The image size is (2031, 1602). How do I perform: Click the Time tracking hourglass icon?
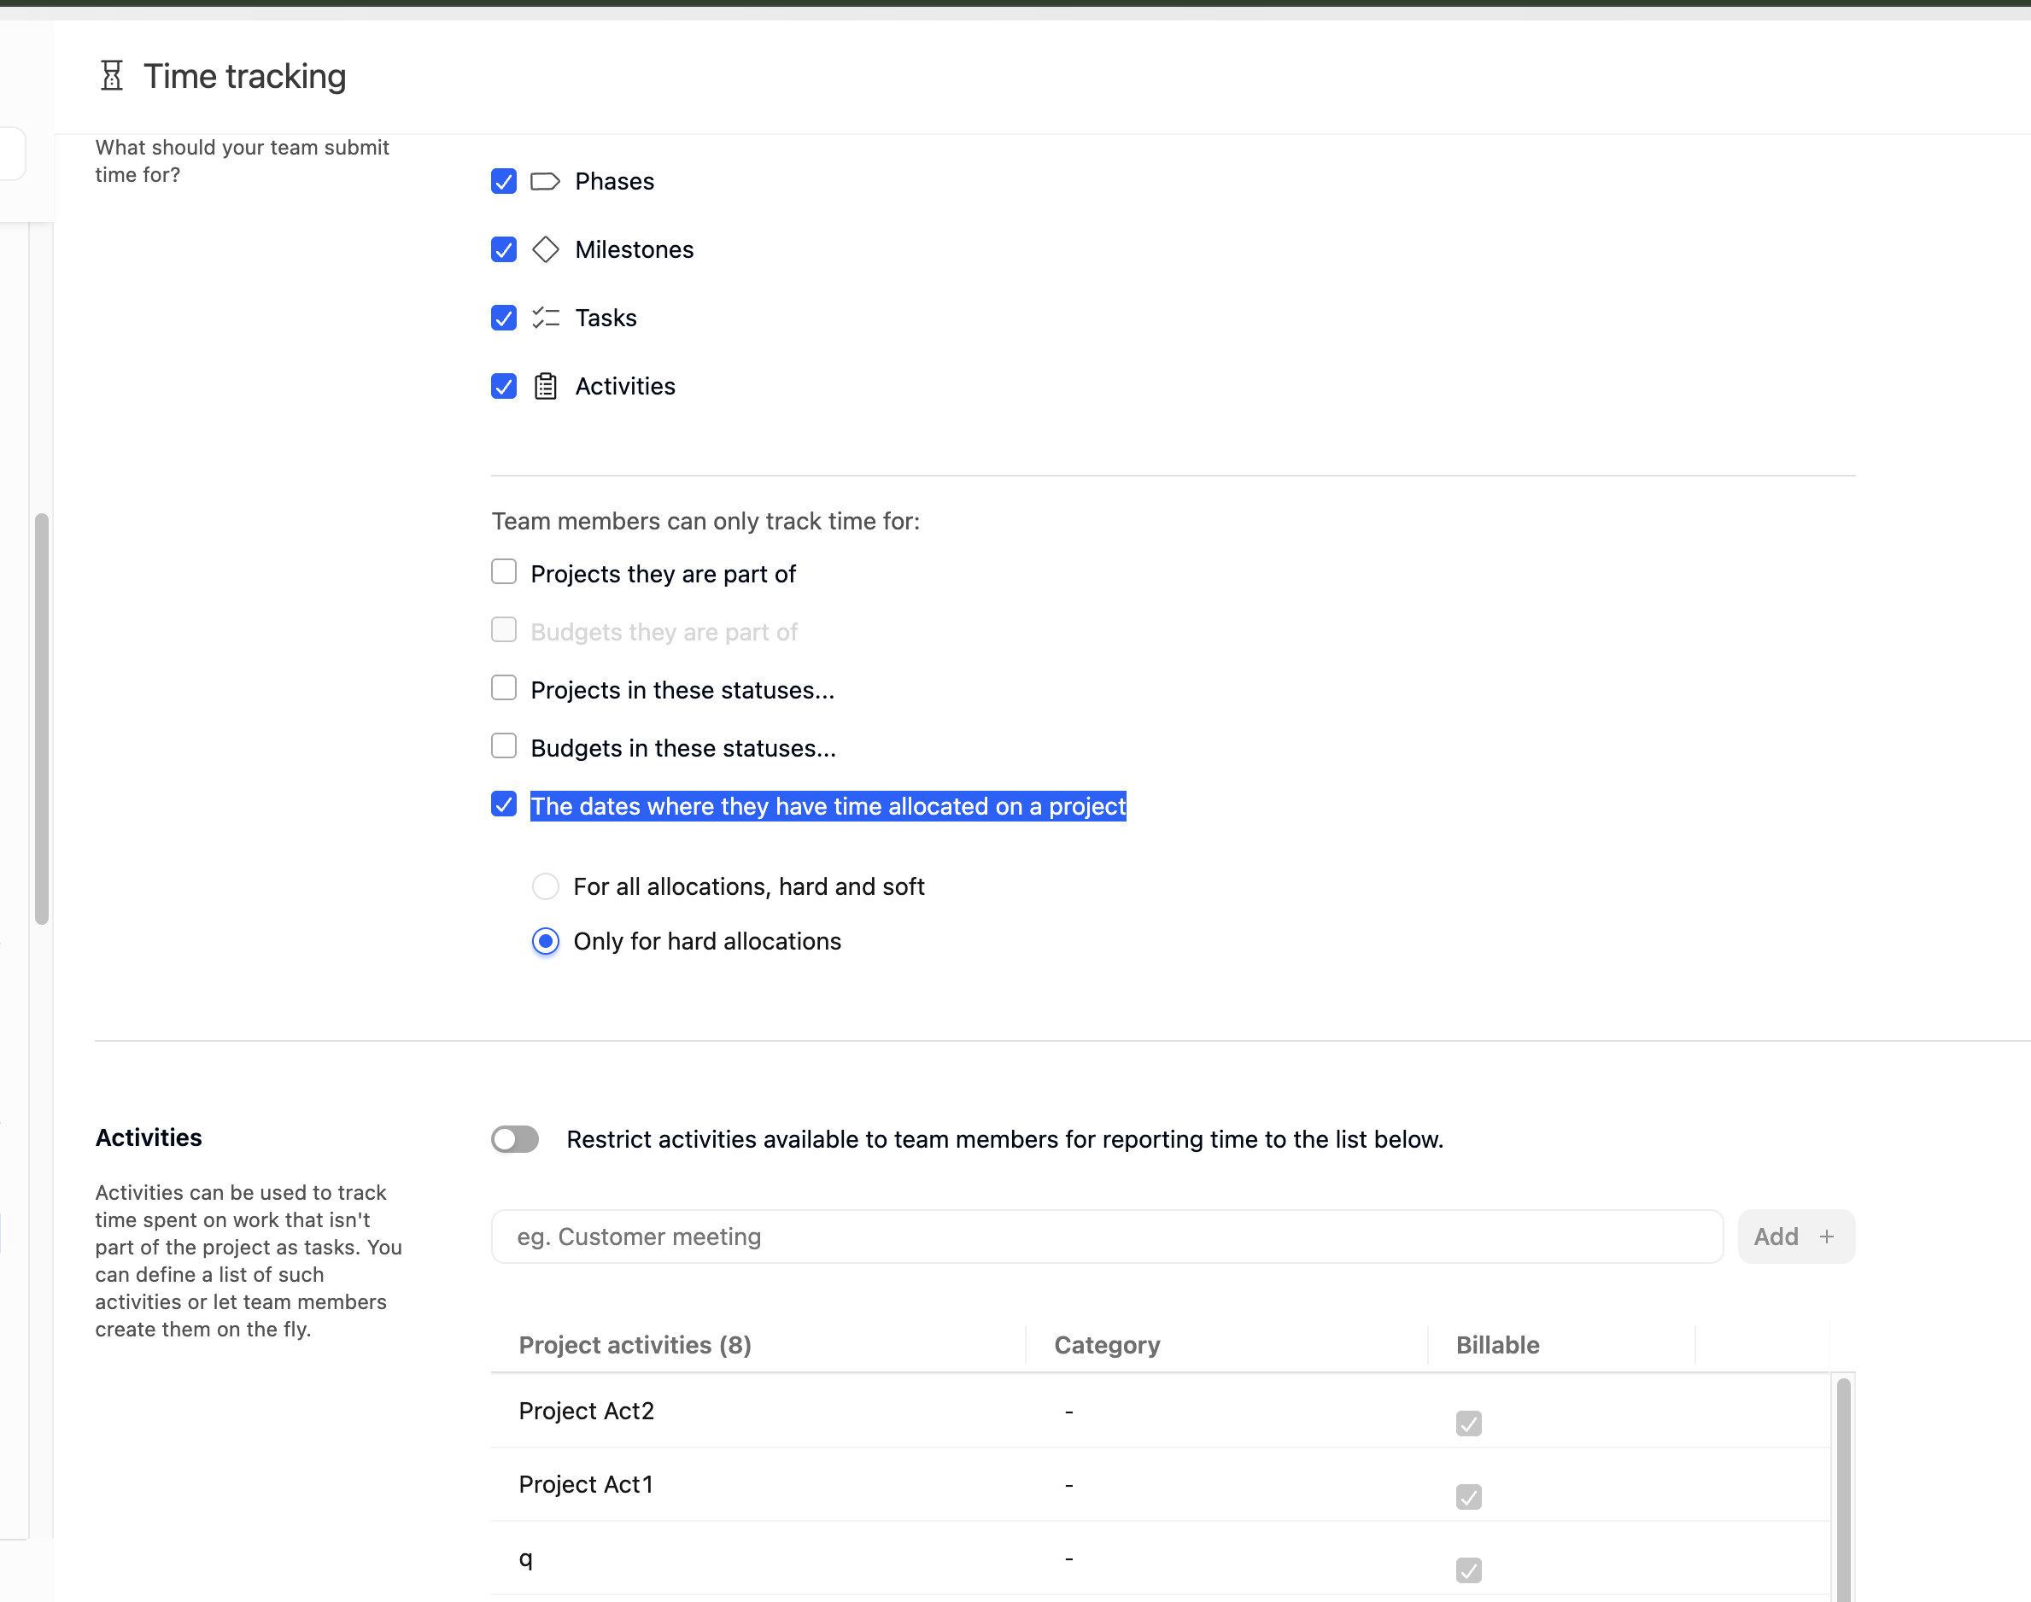(x=112, y=76)
